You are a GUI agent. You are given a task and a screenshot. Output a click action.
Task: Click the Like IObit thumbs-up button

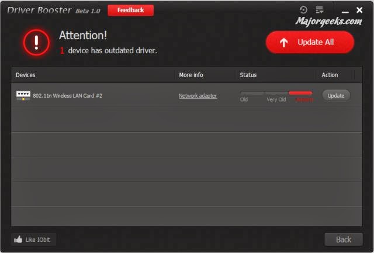point(34,240)
